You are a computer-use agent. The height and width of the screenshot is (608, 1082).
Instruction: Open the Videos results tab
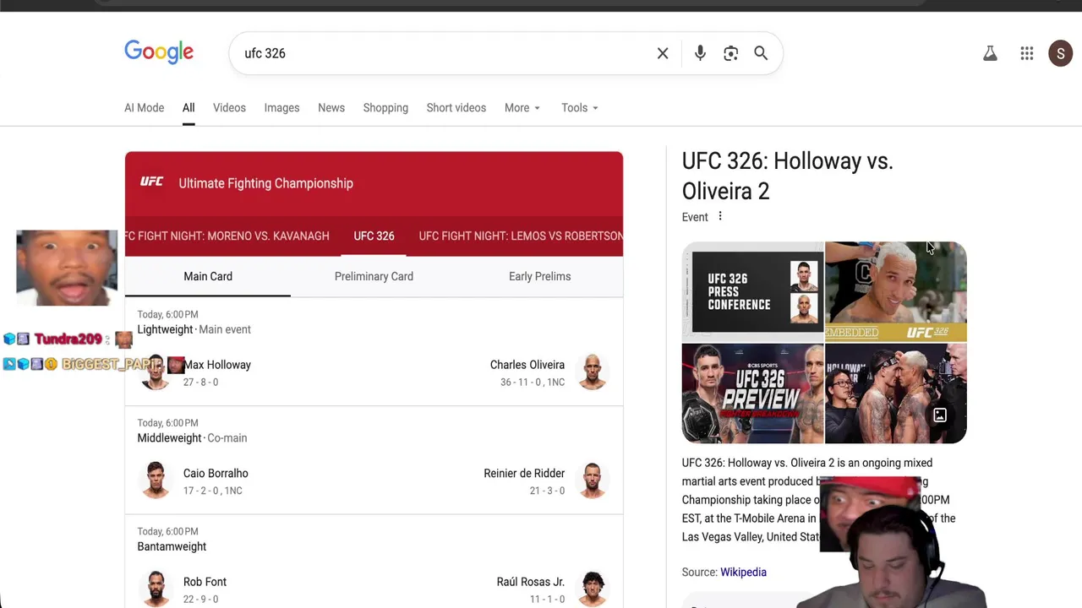[x=229, y=108]
